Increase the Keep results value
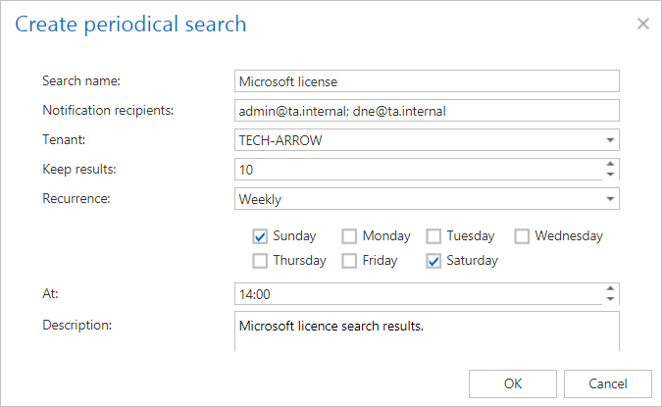The image size is (662, 407). (x=610, y=164)
